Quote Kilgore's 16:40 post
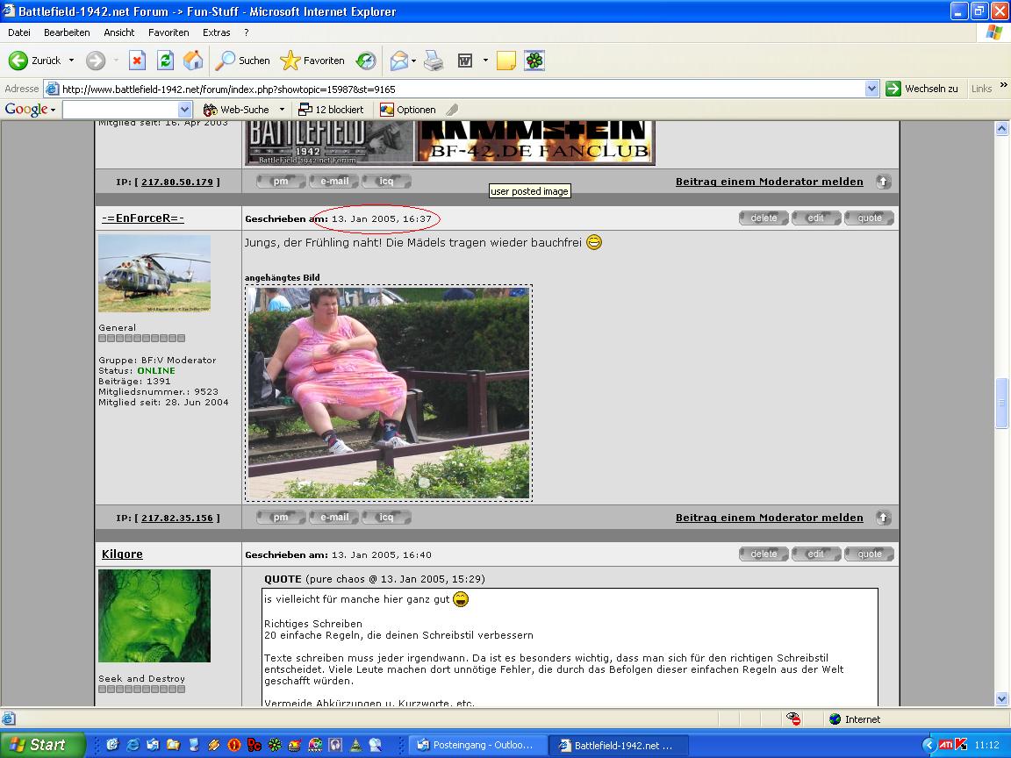Image resolution: width=1011 pixels, height=758 pixels. coord(869,554)
